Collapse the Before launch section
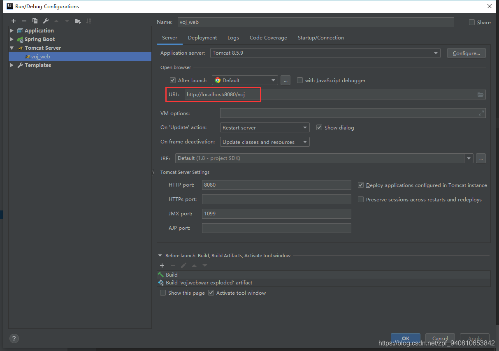Screen dimensions: 499x351 160,256
